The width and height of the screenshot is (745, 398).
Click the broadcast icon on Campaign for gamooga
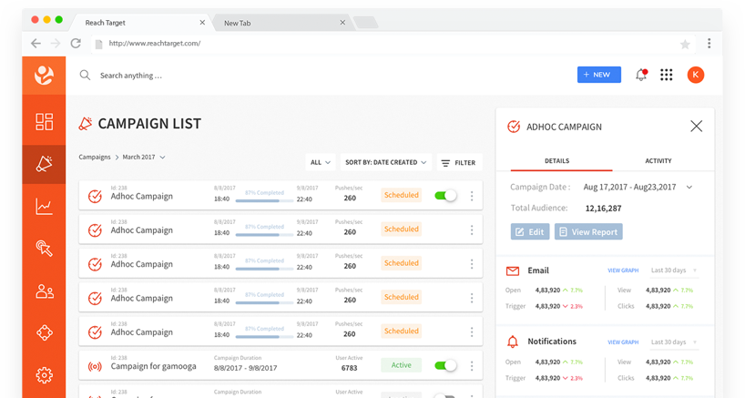(x=95, y=366)
